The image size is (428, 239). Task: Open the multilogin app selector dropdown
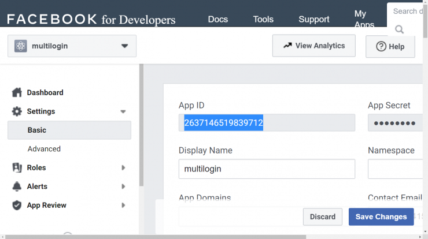(x=72, y=46)
